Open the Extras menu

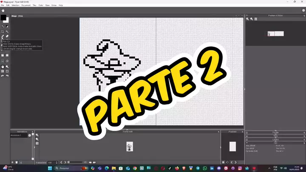coord(54,5)
